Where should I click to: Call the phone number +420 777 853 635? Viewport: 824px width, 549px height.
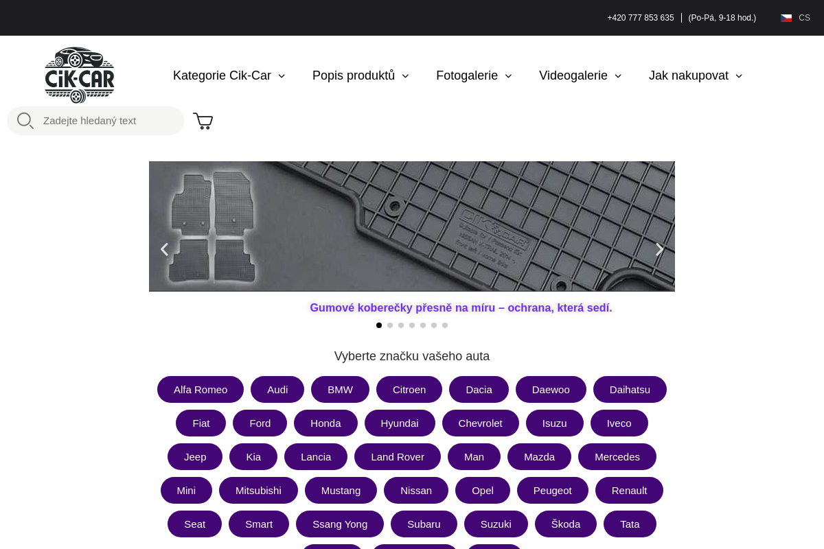pyautogui.click(x=641, y=18)
